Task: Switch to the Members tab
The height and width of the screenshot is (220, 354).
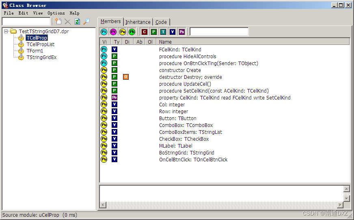Action: (110, 21)
